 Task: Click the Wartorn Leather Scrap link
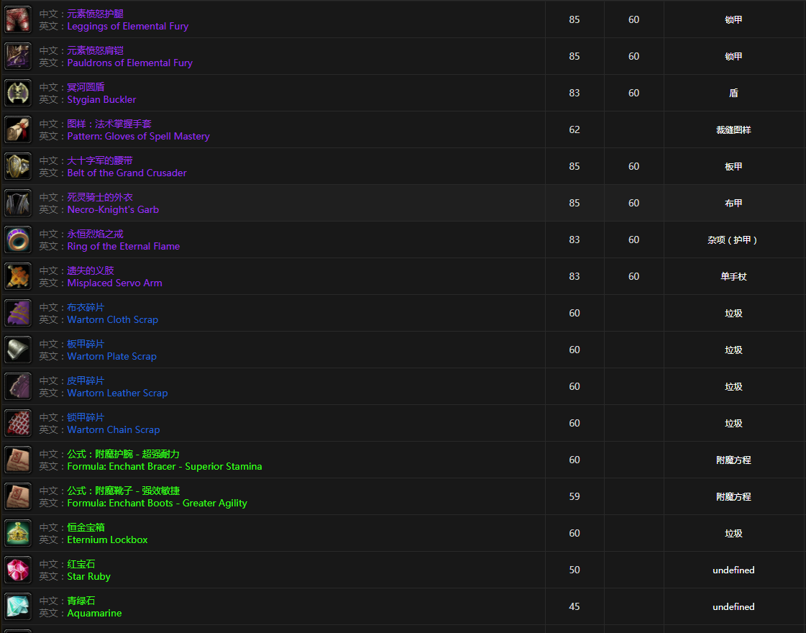(x=118, y=393)
